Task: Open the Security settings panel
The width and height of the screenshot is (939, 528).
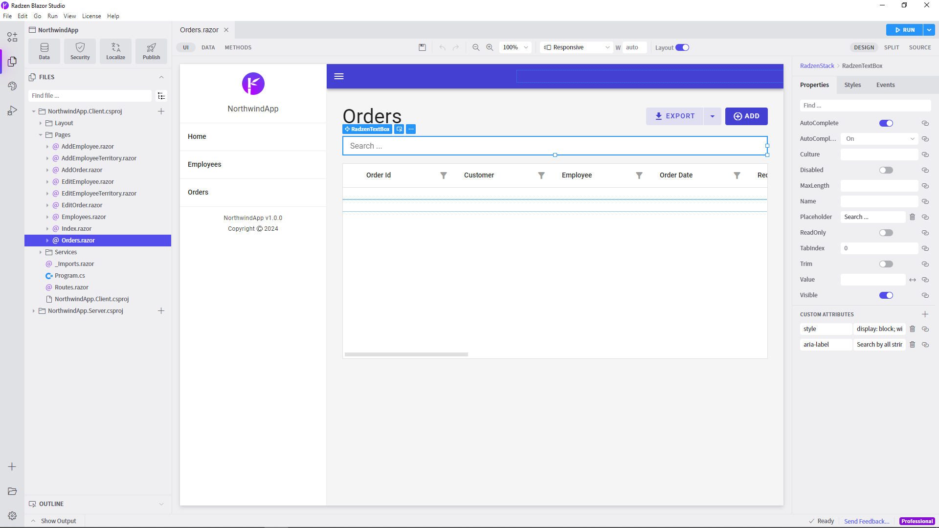Action: [x=80, y=51]
